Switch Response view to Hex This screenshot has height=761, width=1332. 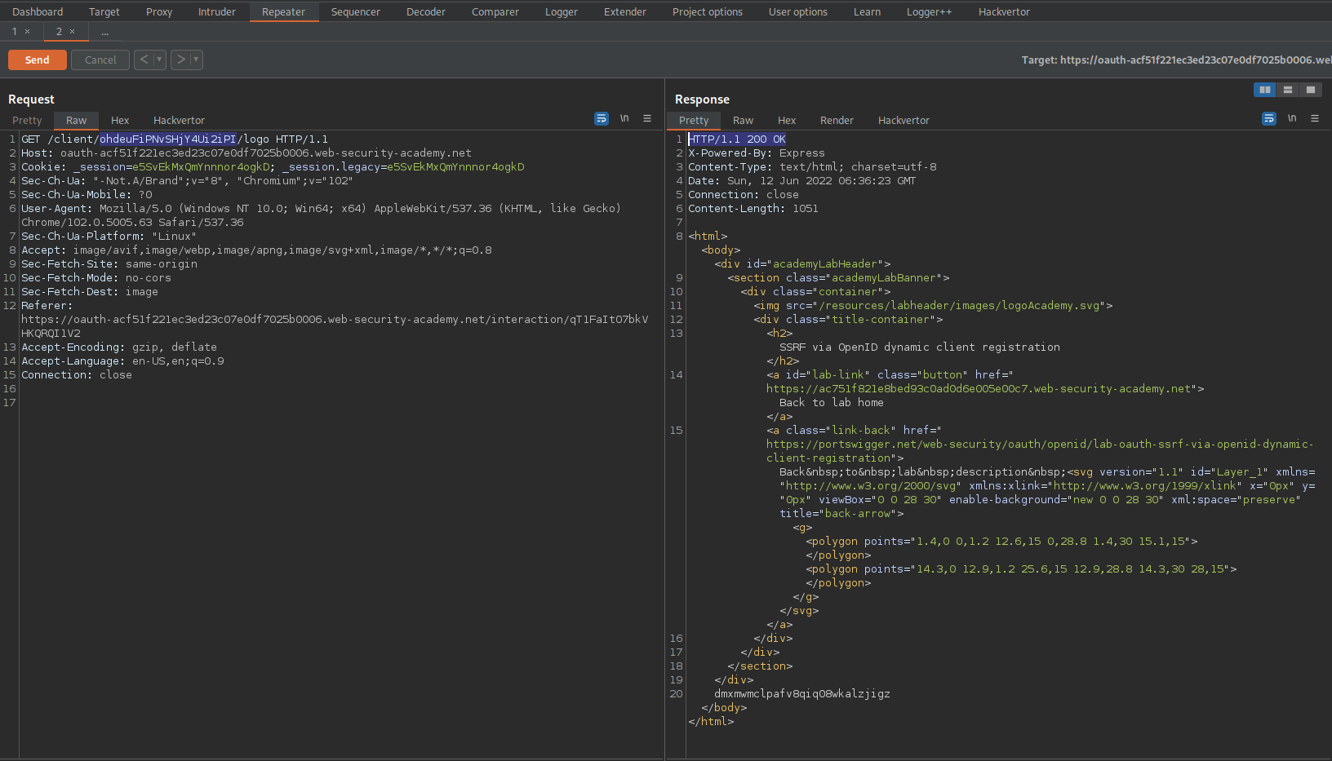tap(787, 120)
